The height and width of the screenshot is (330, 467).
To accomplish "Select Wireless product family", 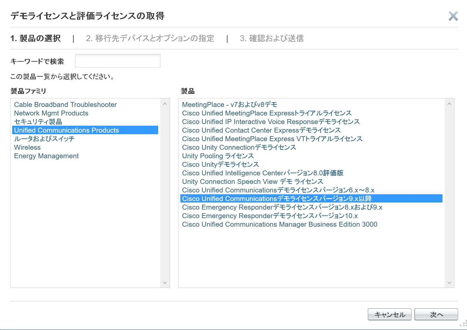I will click(27, 147).
